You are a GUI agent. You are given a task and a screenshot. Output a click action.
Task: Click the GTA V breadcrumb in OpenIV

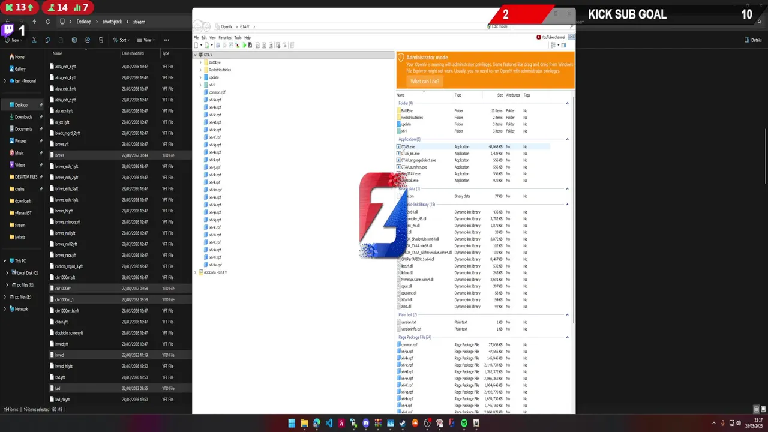point(245,26)
